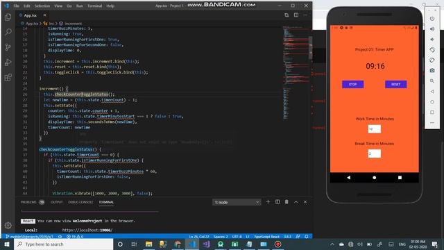This screenshot has width=444, height=250.
Task: Kill the terminal with the trash icon
Action: [x=287, y=202]
